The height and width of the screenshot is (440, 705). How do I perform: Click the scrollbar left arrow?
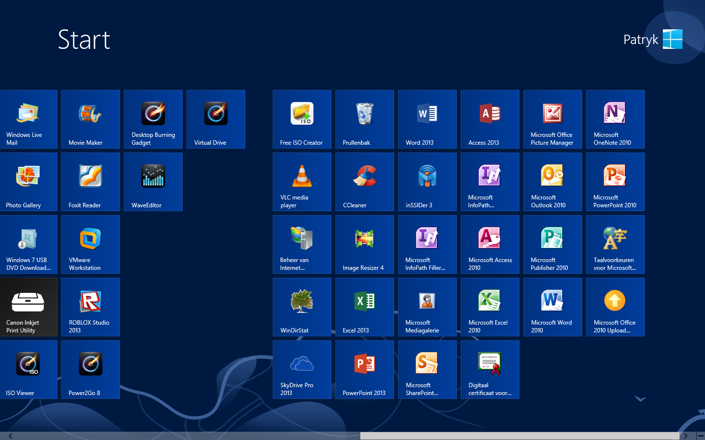(x=10, y=436)
